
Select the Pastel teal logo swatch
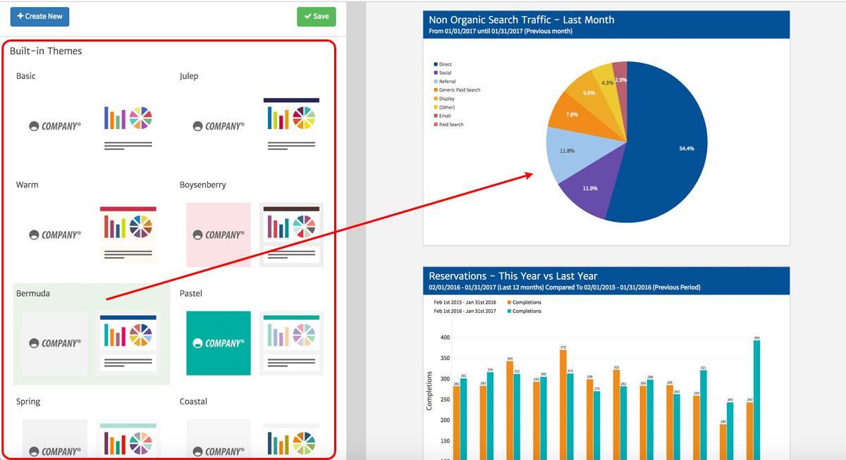219,343
